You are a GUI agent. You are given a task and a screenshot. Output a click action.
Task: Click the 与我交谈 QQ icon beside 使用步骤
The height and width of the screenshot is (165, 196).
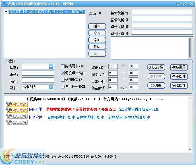click(x=16, y=110)
